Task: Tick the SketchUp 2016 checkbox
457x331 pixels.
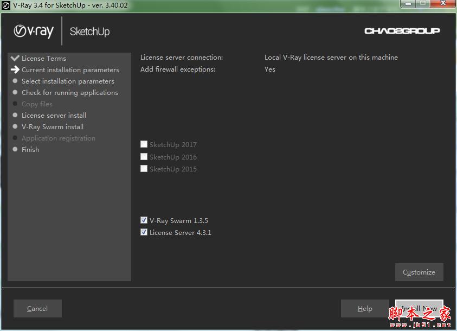Action: tap(144, 157)
